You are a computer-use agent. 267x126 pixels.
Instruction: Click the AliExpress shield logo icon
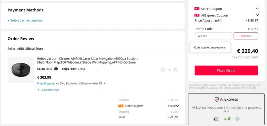click(216, 99)
